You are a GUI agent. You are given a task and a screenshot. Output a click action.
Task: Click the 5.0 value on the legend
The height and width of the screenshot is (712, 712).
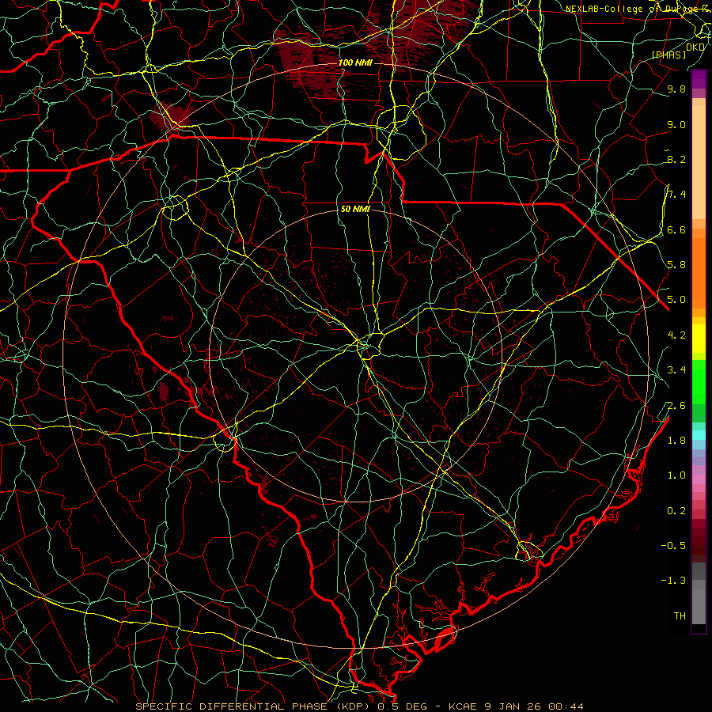click(x=676, y=300)
